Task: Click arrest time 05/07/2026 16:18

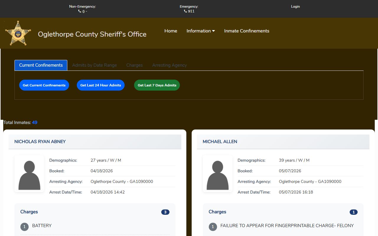Action: point(296,192)
